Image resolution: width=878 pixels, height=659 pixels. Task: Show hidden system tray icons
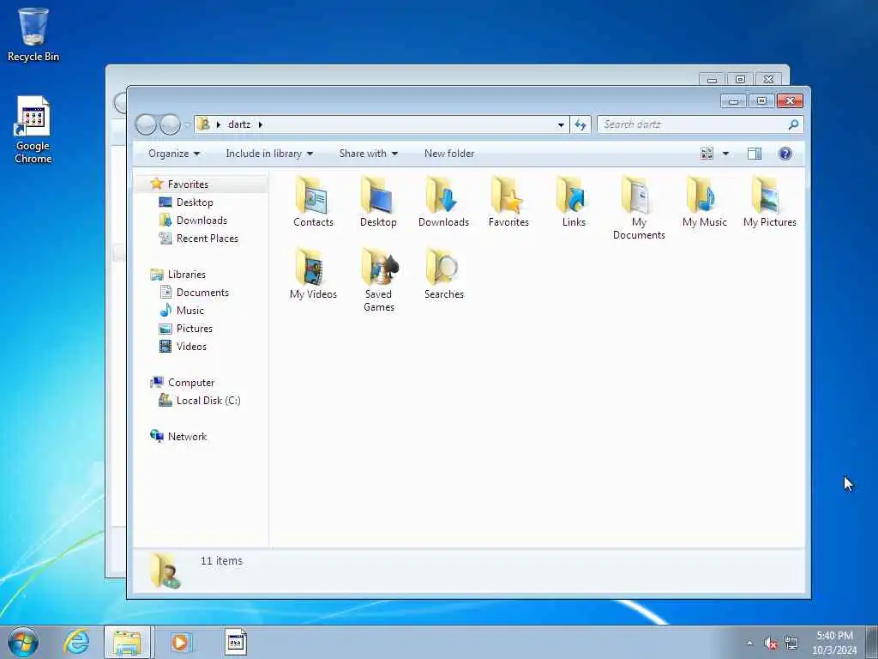click(749, 643)
